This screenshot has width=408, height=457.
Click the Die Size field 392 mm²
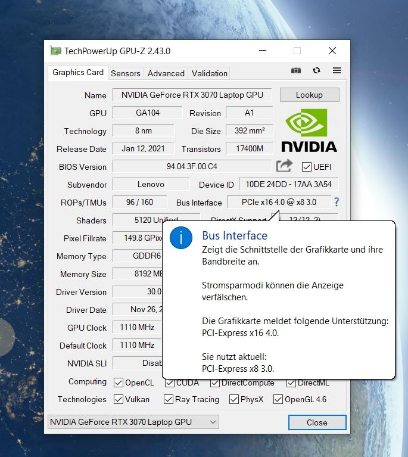250,130
